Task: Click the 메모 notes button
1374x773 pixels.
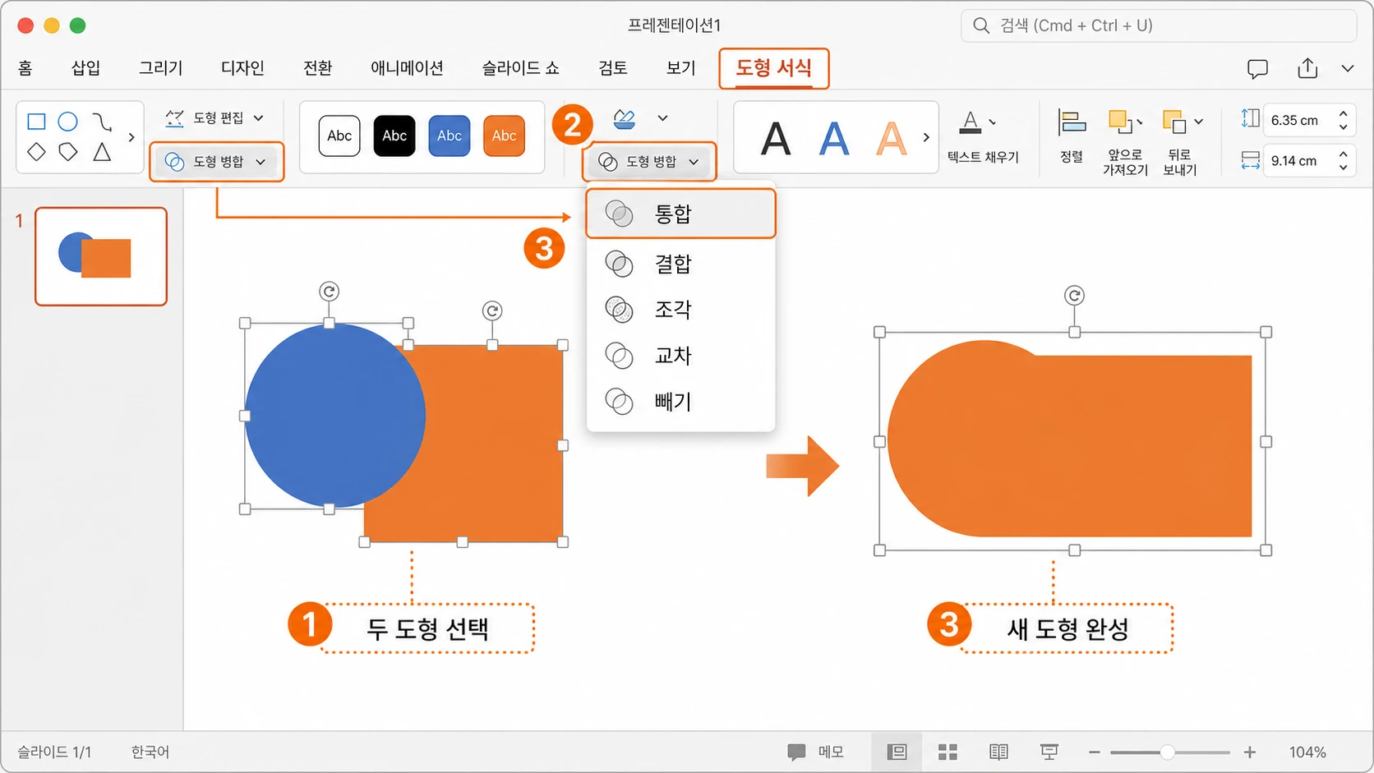Action: coord(815,752)
